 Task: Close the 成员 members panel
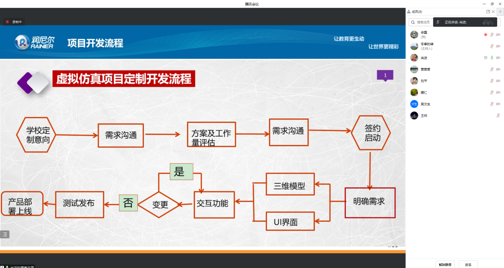493,12
